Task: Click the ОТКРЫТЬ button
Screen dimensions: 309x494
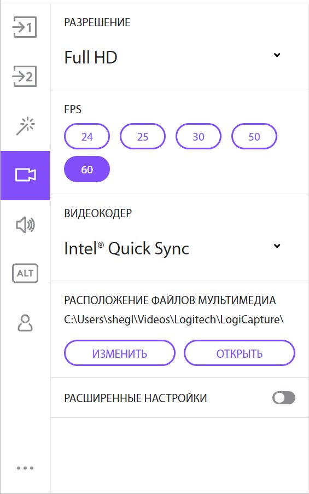Action: tap(240, 353)
